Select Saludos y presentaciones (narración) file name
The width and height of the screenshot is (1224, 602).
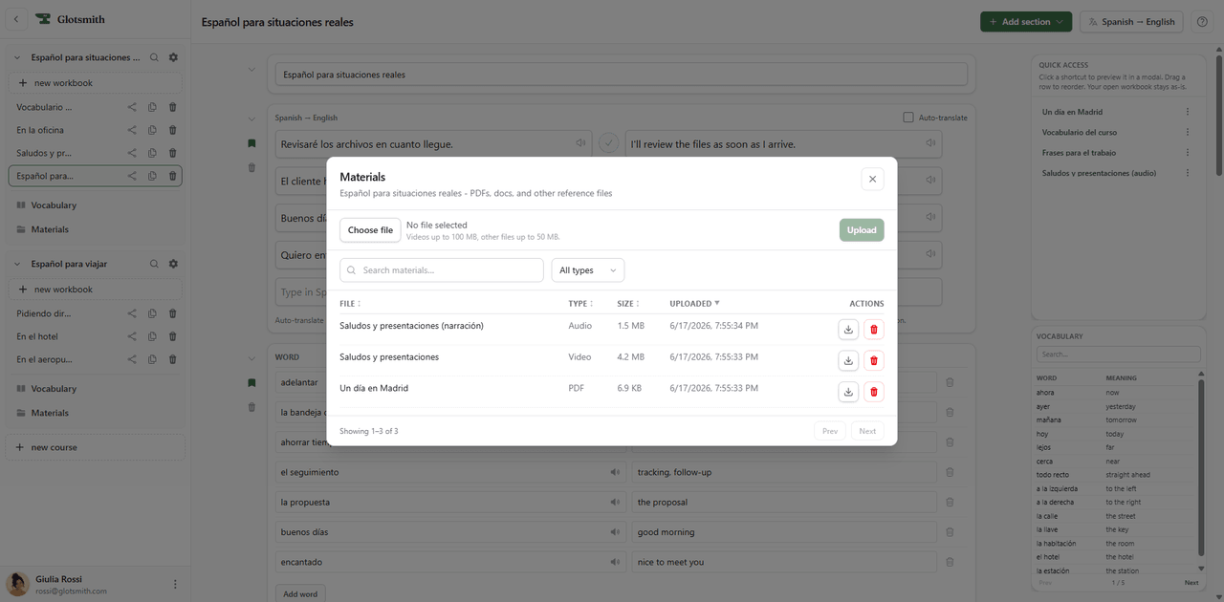(411, 326)
